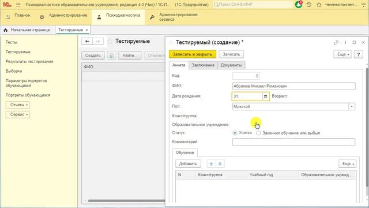
Task: Click the home icon of Начальная страница
Action: pyautogui.click(x=6, y=30)
